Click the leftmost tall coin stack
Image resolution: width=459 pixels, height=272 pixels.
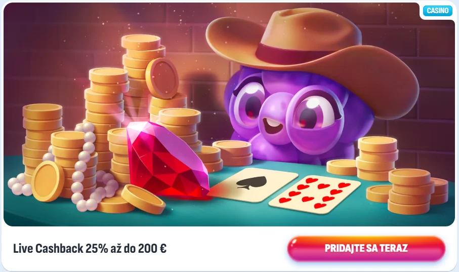pyautogui.click(x=43, y=138)
